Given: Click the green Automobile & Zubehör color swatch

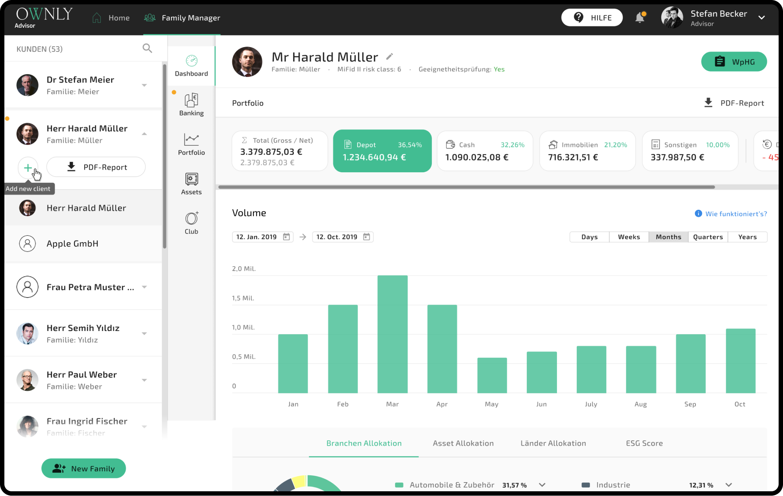Looking at the screenshot, I should 399,485.
